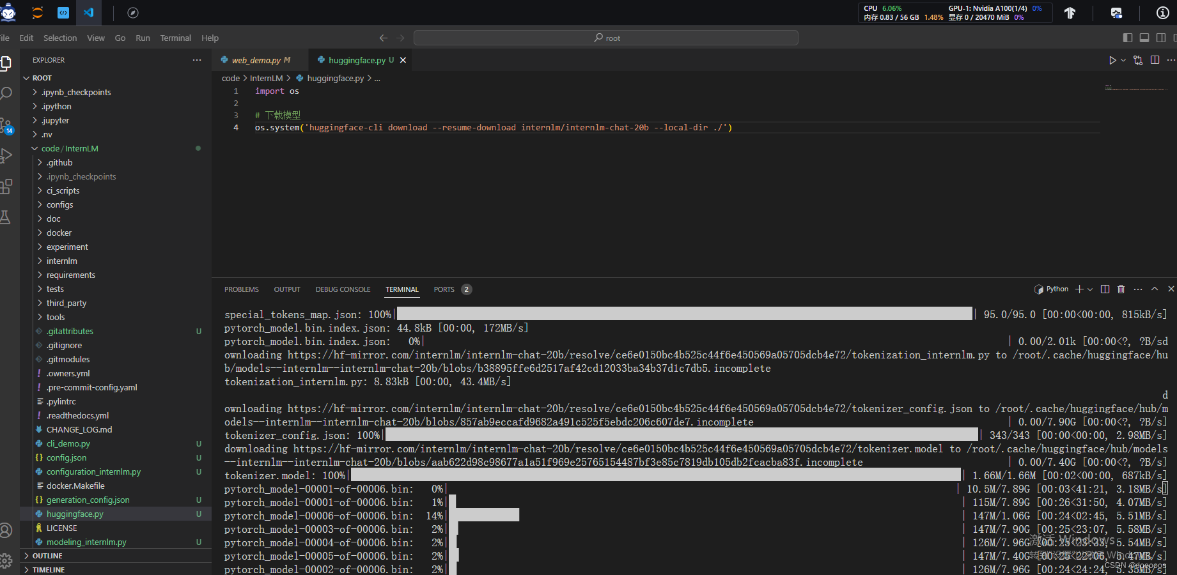Toggle secondary side bar visibility

pos(1161,38)
